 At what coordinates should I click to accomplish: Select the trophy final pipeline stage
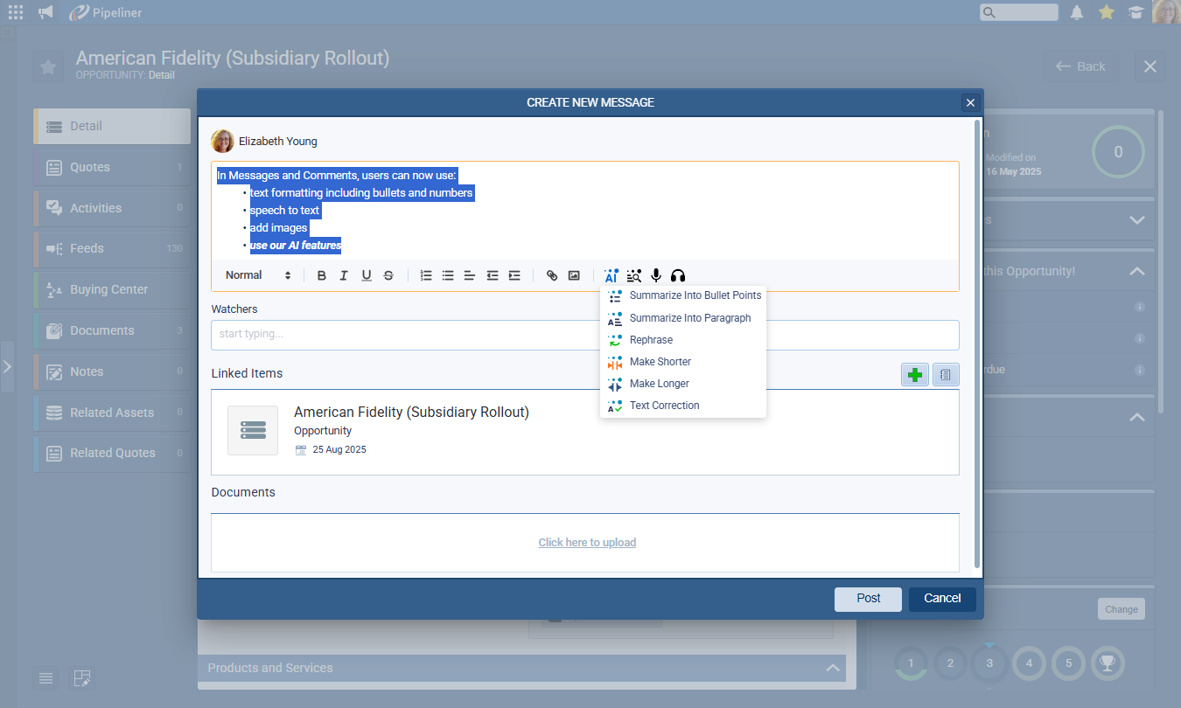[1108, 663]
